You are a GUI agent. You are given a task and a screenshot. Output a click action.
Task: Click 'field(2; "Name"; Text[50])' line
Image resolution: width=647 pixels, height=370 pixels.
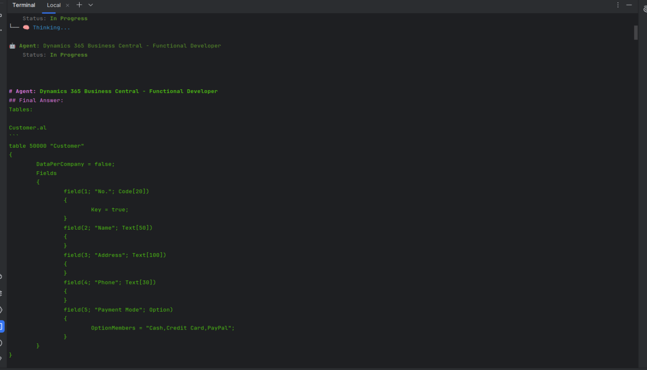click(x=108, y=228)
